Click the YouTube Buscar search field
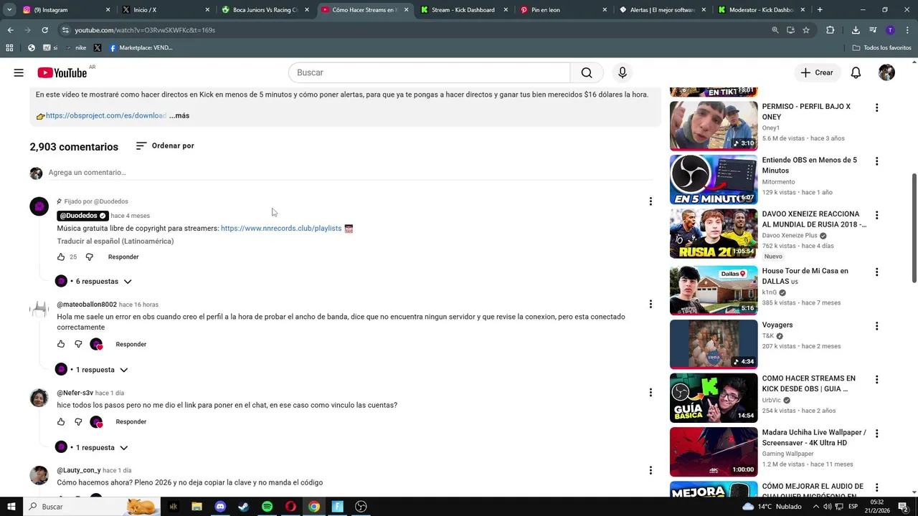The image size is (918, 516). click(x=429, y=72)
